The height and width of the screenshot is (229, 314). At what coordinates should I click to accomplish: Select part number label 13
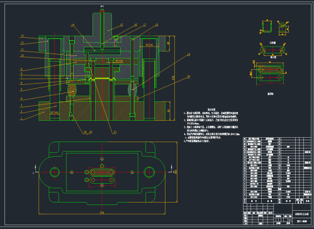(22, 36)
